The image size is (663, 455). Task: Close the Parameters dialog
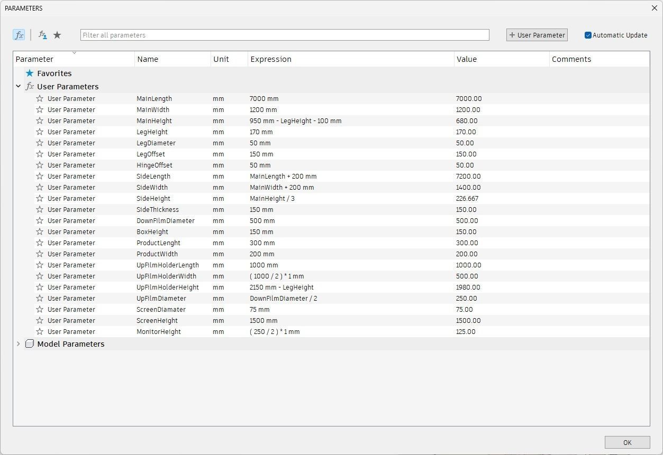click(655, 8)
